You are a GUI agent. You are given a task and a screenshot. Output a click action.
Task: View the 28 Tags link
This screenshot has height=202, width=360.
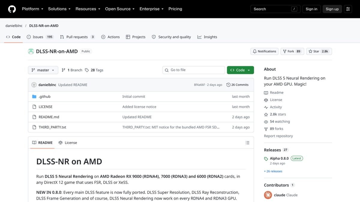94,70
